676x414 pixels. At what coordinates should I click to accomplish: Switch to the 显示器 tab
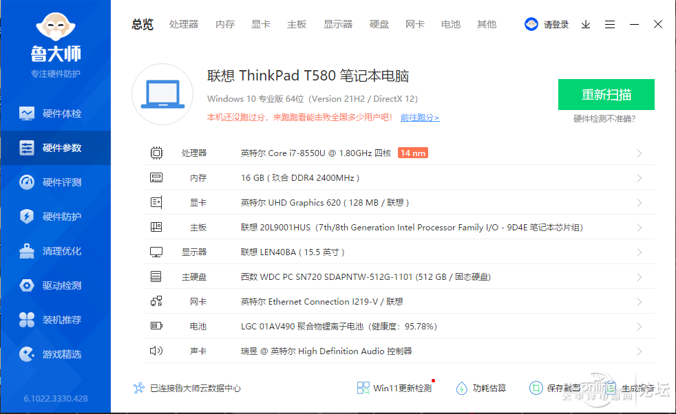[338, 24]
